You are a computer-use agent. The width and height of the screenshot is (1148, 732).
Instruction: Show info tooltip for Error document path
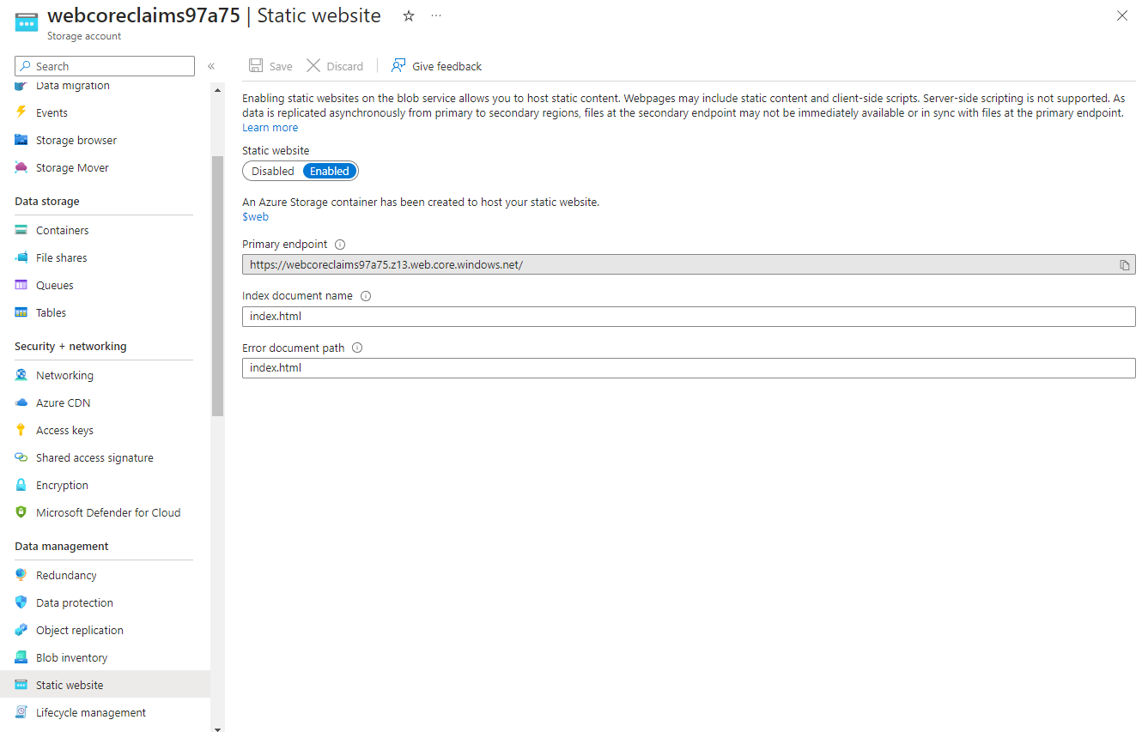click(x=357, y=348)
